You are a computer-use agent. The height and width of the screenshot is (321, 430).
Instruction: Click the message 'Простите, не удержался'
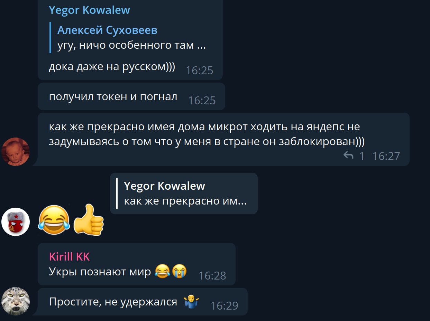(x=113, y=302)
